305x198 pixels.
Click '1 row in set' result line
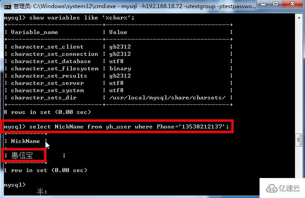pyautogui.click(x=45, y=170)
